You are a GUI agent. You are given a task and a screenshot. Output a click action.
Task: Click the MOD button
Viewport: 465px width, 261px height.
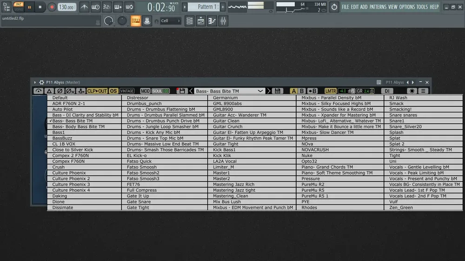click(x=145, y=91)
